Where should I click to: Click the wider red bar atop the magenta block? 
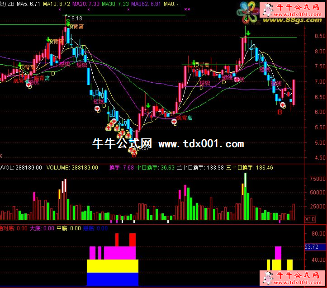(133, 240)
